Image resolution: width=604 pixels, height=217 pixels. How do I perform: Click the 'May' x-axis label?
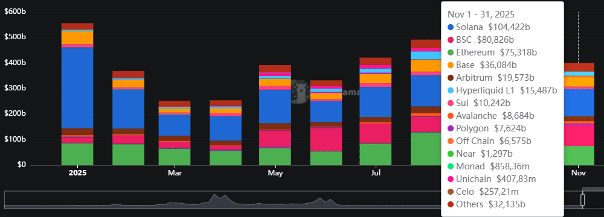click(275, 173)
